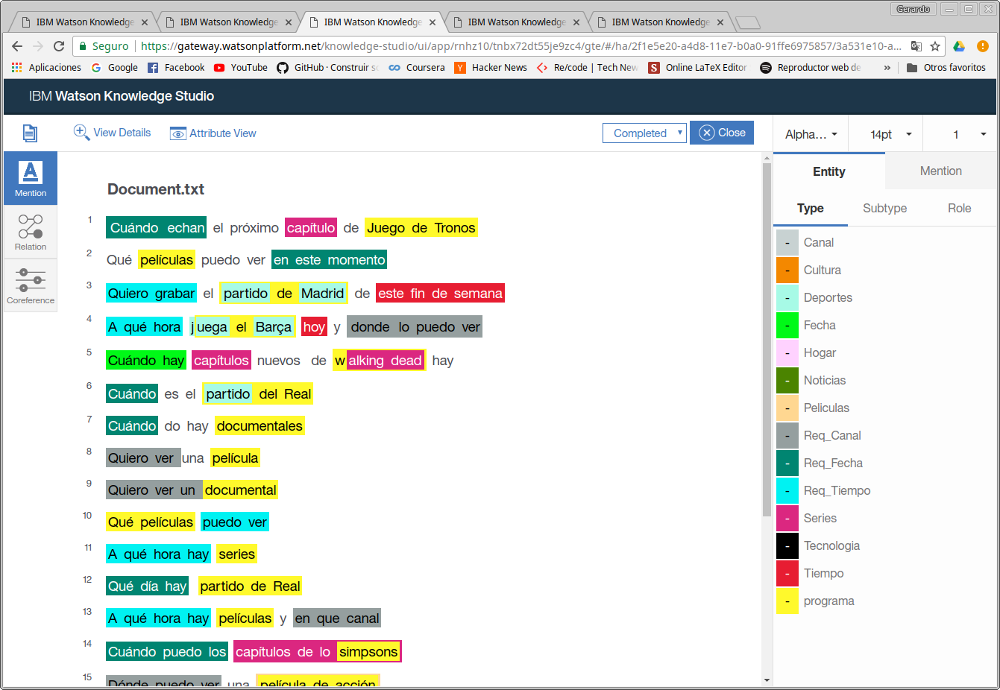The width and height of the screenshot is (1000, 690).
Task: Open the Coursera bookmark
Action: point(417,67)
